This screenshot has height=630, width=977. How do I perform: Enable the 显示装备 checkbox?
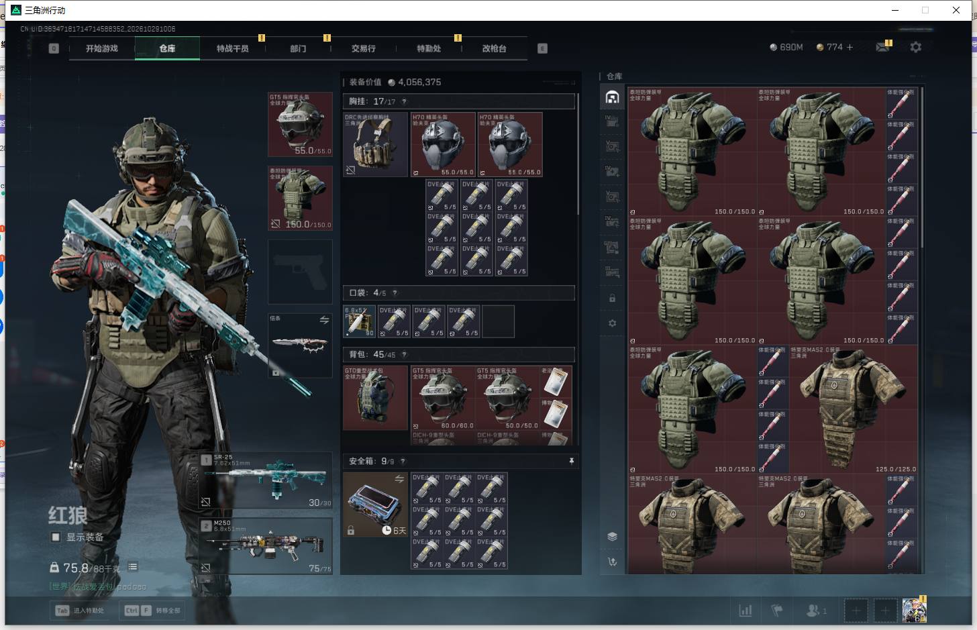(x=56, y=537)
